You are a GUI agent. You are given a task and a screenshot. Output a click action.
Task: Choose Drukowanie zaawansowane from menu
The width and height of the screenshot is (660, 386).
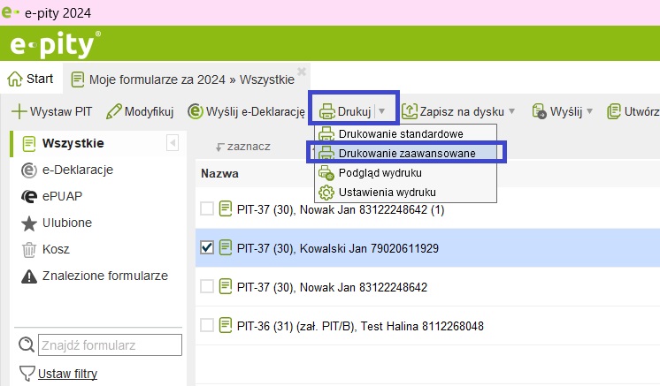click(x=406, y=153)
